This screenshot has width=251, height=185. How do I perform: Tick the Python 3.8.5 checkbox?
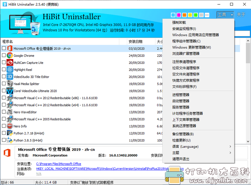coord(4,140)
